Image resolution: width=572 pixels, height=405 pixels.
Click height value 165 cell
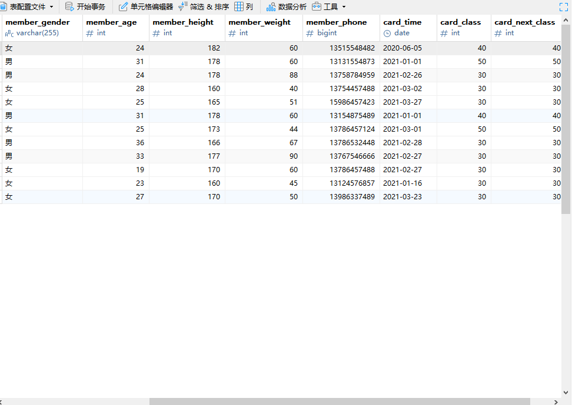tap(187, 102)
